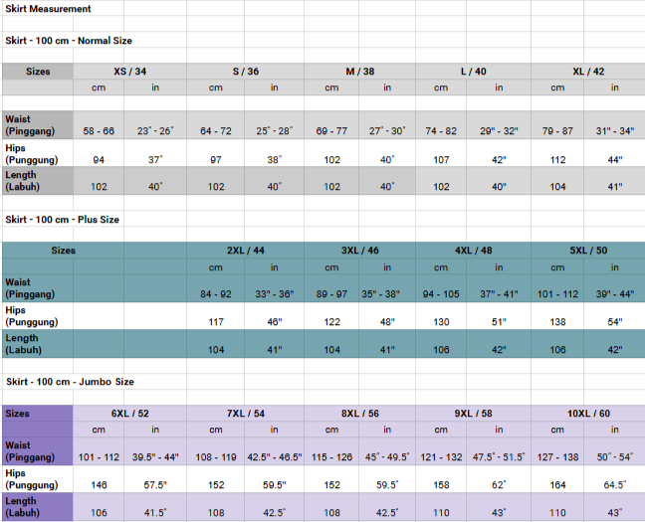Click the XS / 34 column header

click(x=129, y=72)
